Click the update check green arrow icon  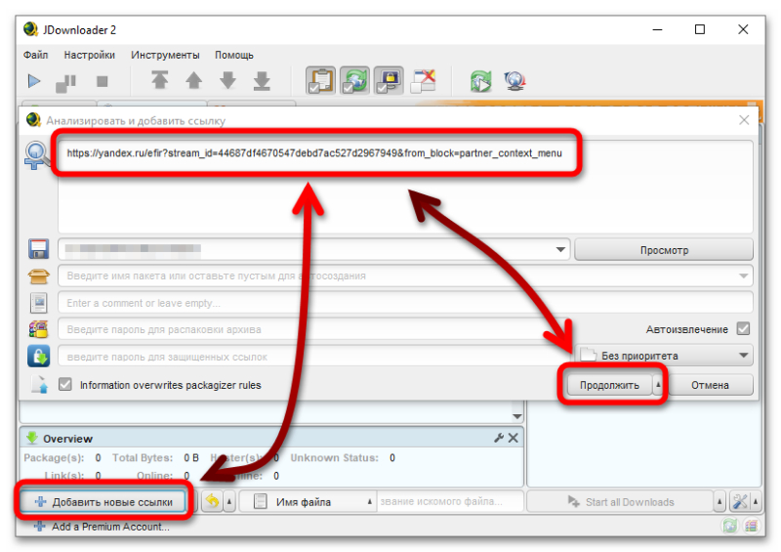[480, 81]
